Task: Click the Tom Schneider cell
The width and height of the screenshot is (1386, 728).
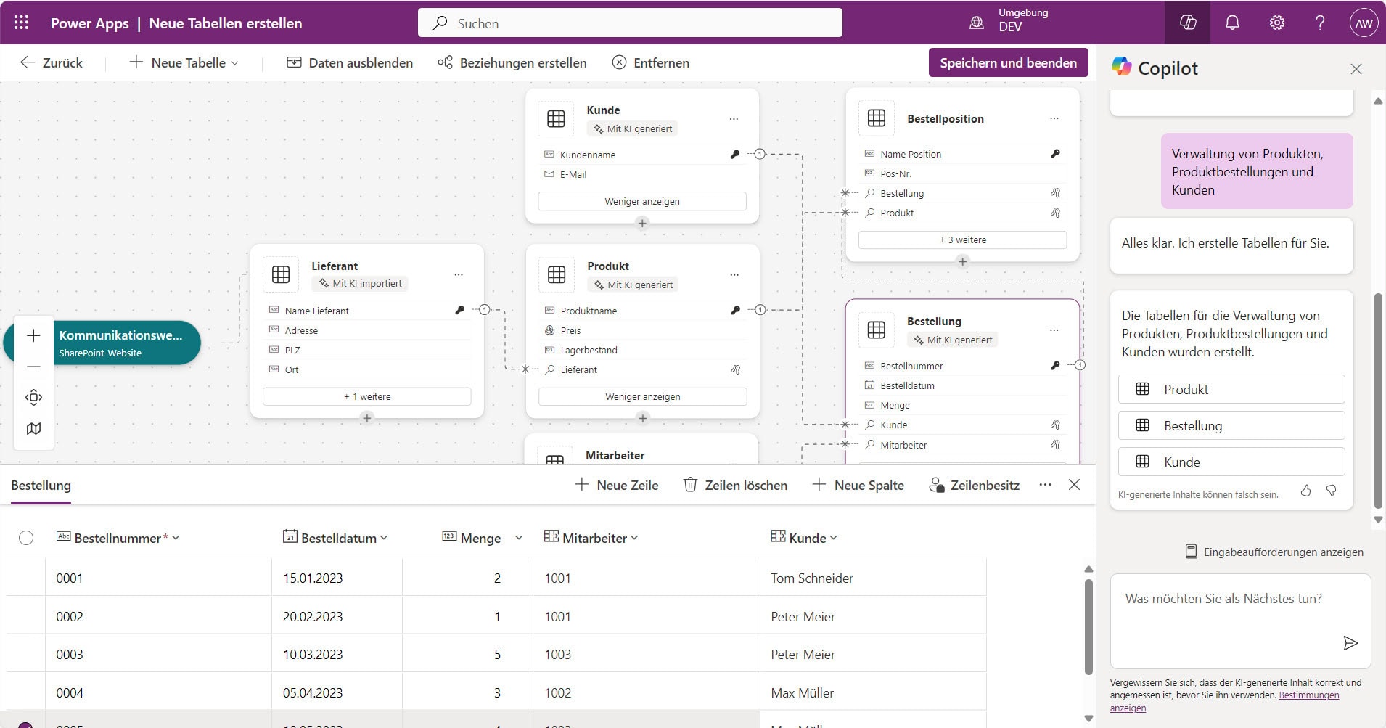Action: point(873,578)
